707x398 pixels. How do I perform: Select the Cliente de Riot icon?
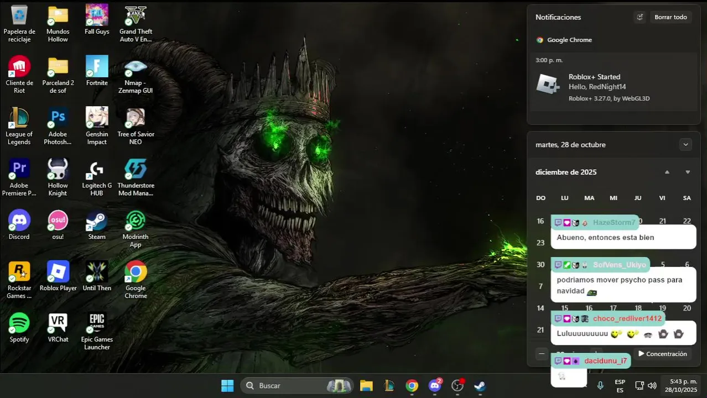click(x=19, y=75)
